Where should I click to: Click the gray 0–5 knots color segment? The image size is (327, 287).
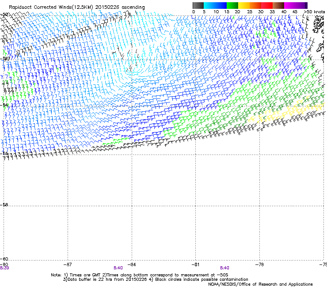click(198, 5)
